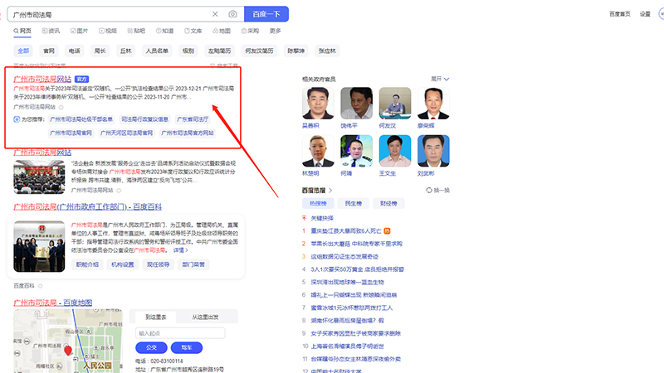
Task: Open suggestion 广州天河区司法局官网
Action: [x=126, y=133]
